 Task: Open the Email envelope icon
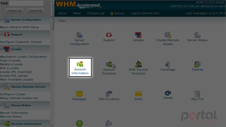[x=138, y=94]
